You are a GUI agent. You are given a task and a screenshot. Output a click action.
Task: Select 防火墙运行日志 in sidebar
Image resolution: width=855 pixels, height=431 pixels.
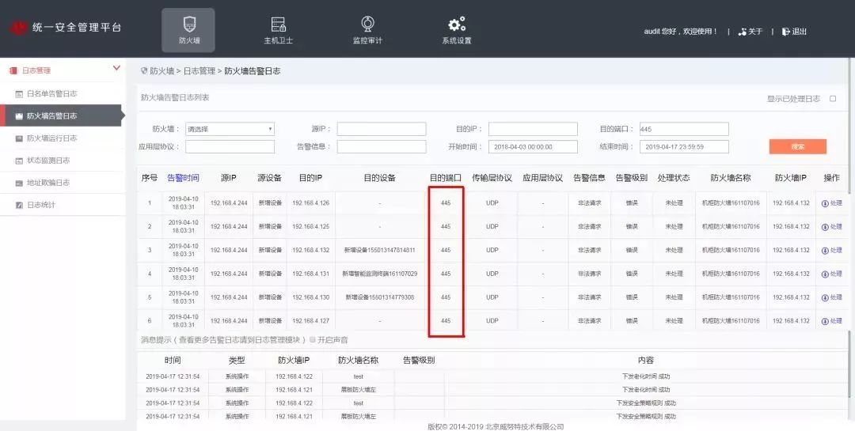[51, 138]
